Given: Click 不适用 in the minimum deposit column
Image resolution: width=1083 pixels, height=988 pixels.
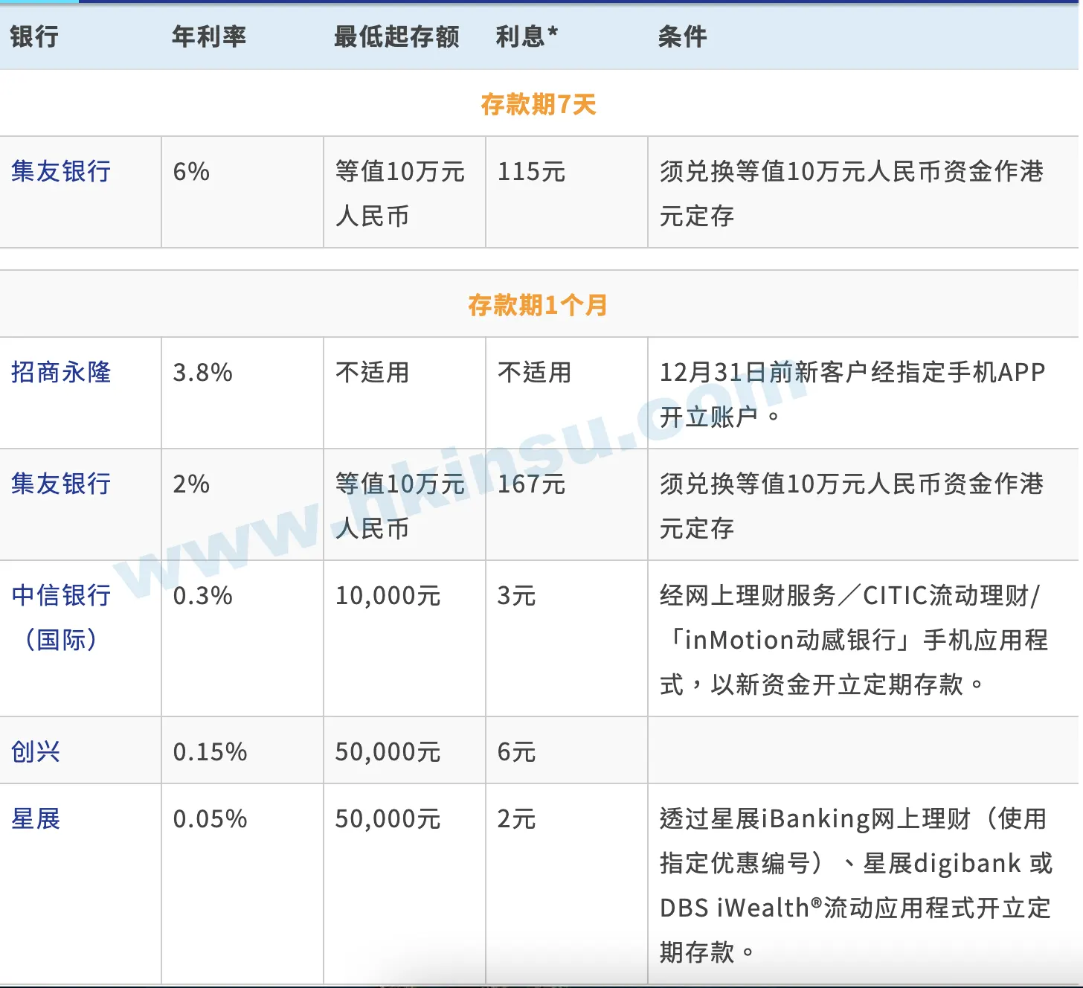Looking at the screenshot, I should (373, 373).
